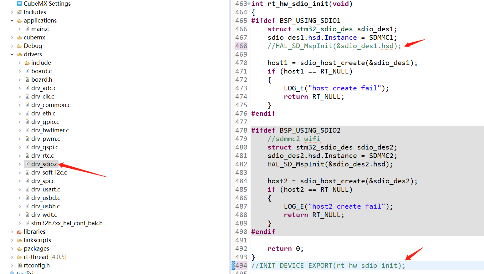Click the drivers folder icon
484x274 pixels.
coord(20,54)
